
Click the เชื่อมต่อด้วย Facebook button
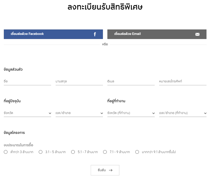(53, 34)
